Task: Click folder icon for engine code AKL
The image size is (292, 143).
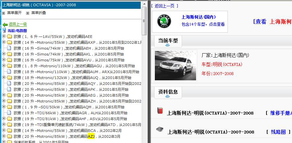Action: (x=9, y=54)
